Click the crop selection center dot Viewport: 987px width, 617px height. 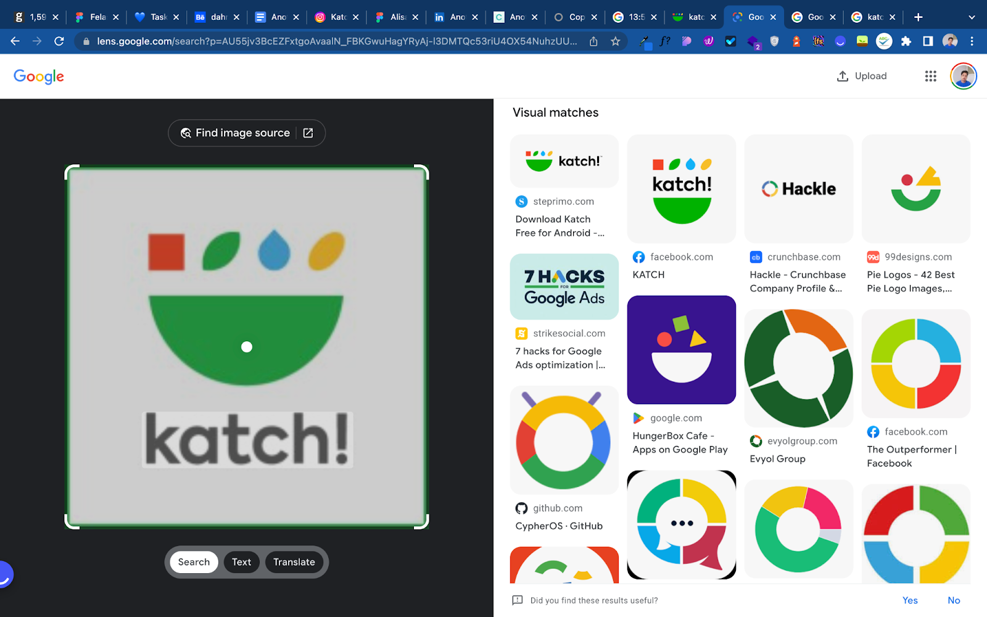coord(247,347)
